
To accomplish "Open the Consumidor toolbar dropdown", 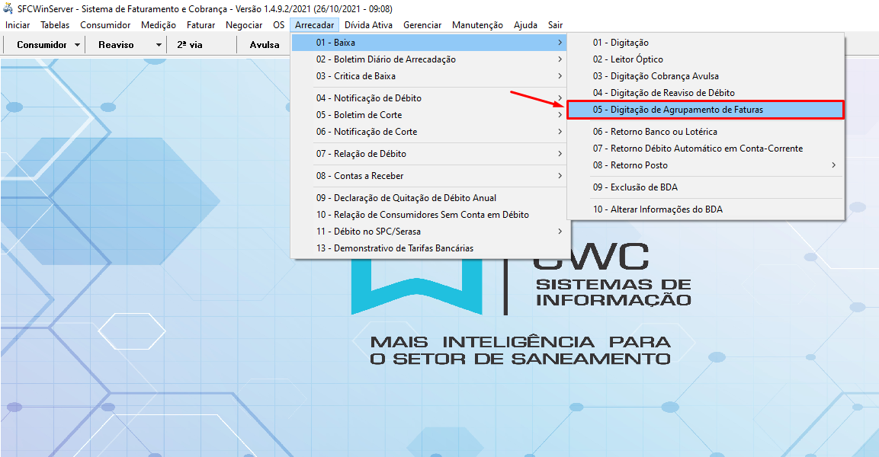I will (44, 44).
